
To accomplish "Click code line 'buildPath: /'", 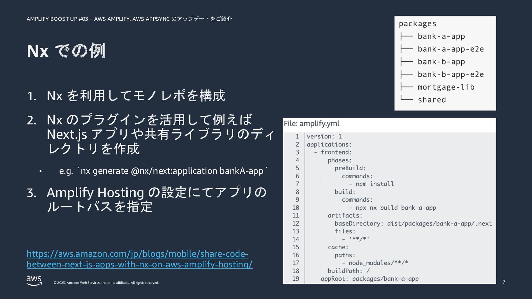I will tap(349, 271).
